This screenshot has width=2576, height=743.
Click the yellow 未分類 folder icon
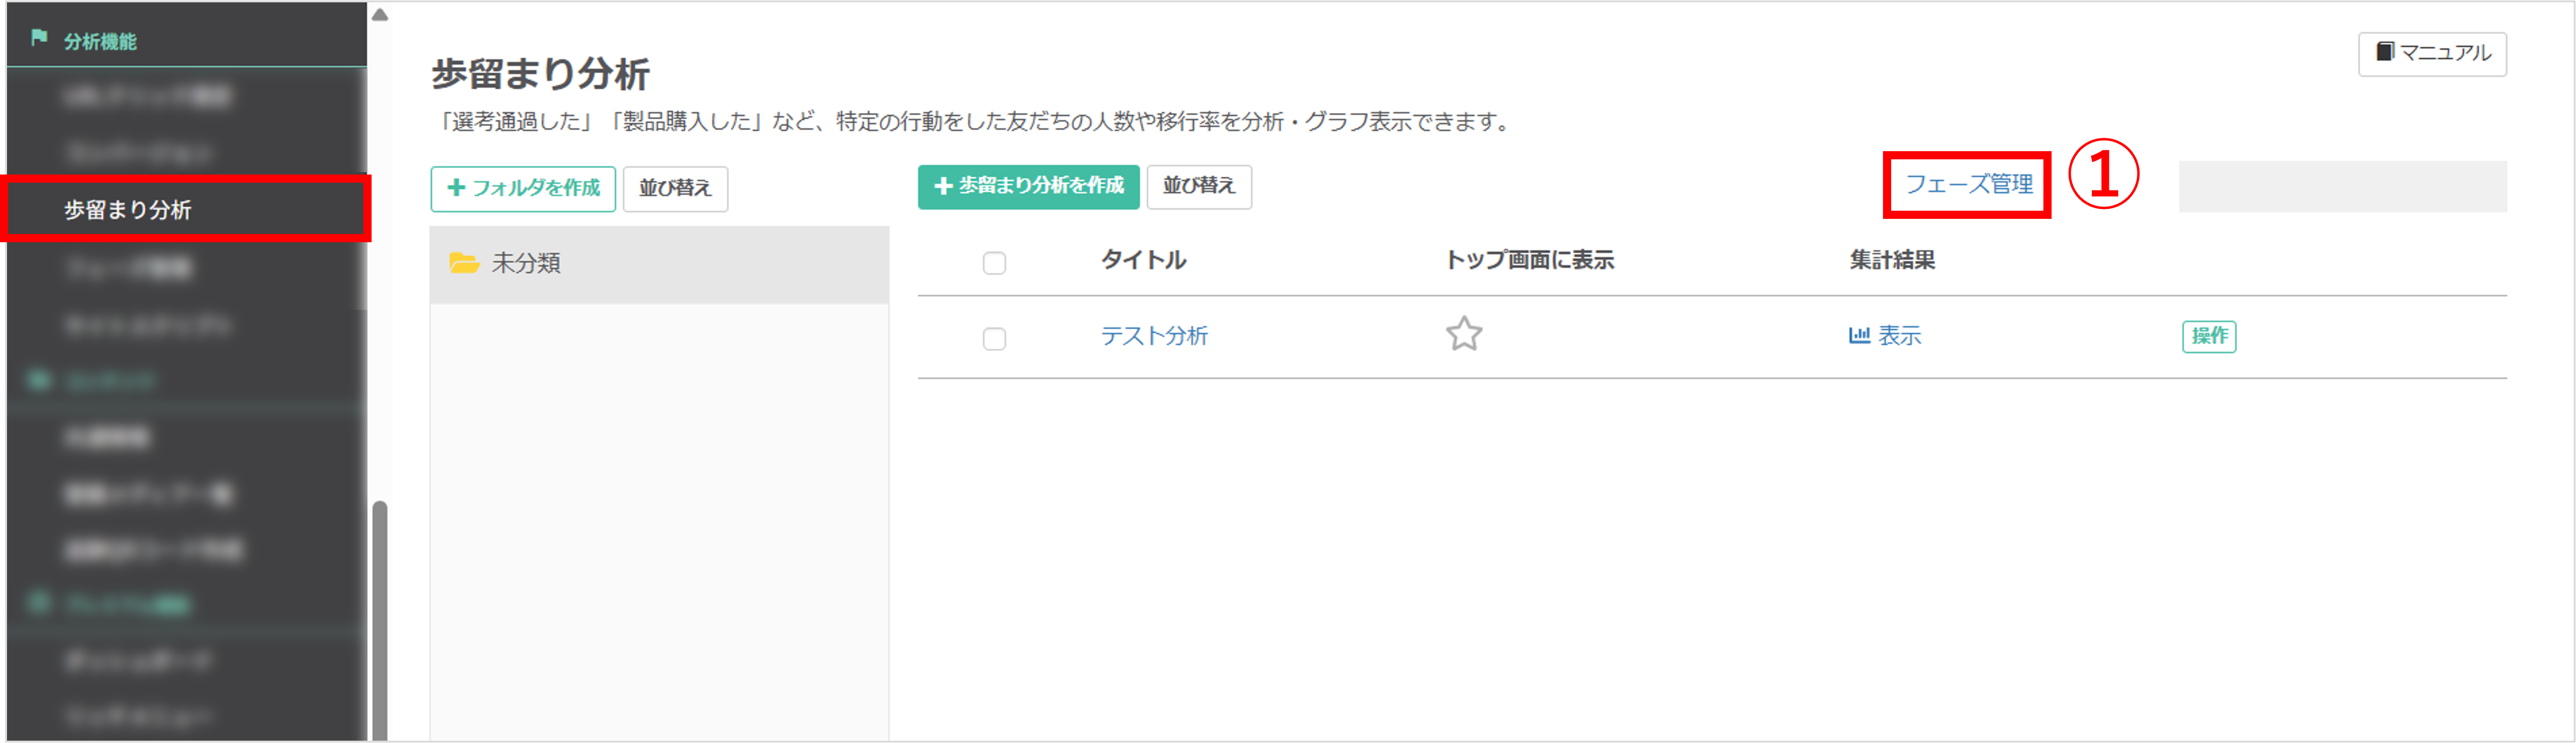pyautogui.click(x=464, y=263)
